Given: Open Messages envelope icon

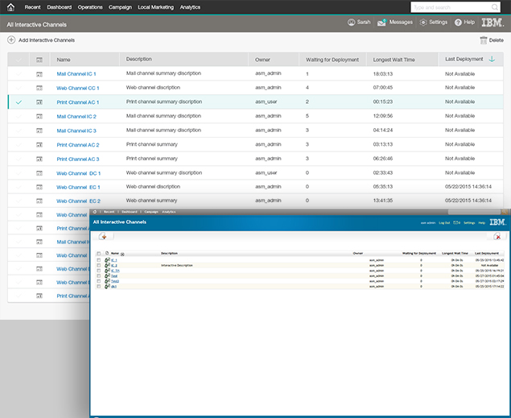Looking at the screenshot, I should 381,23.
